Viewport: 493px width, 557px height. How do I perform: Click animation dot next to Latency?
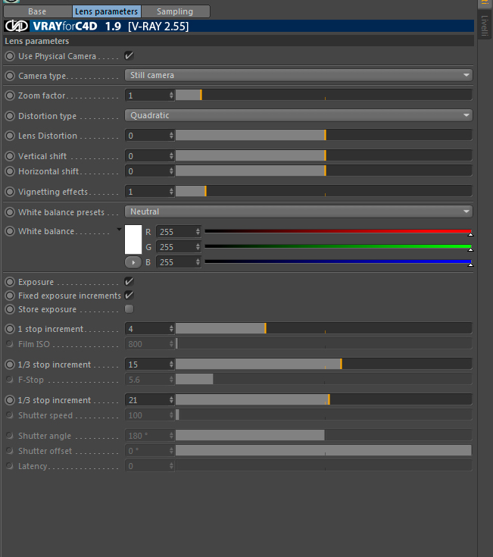click(x=10, y=466)
